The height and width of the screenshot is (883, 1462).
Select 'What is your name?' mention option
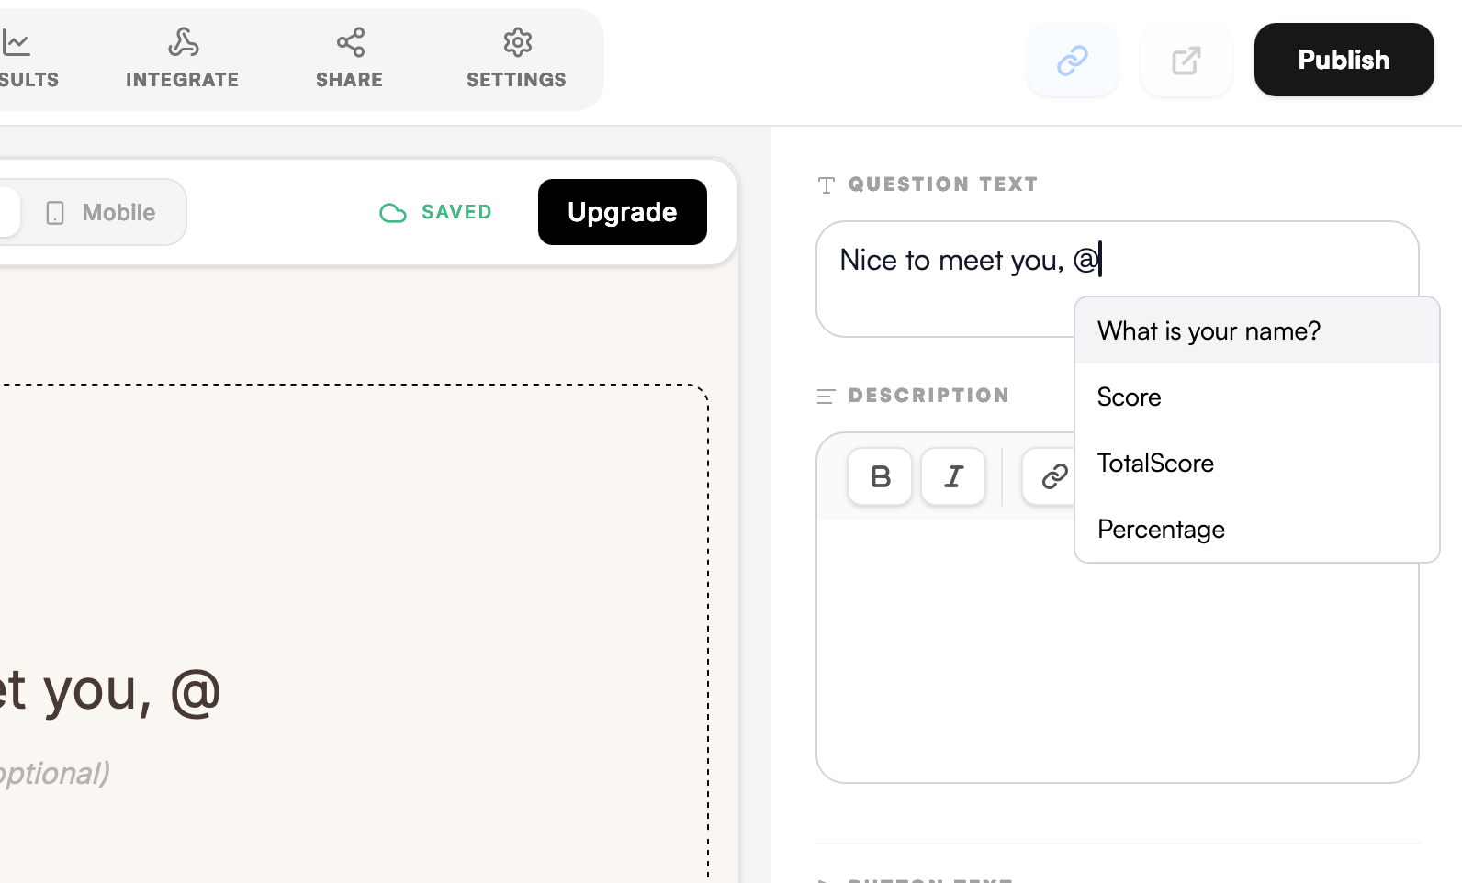[1209, 330]
